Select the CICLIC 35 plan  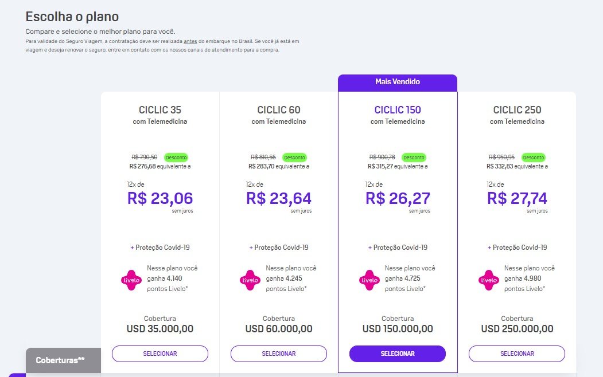pyautogui.click(x=160, y=354)
